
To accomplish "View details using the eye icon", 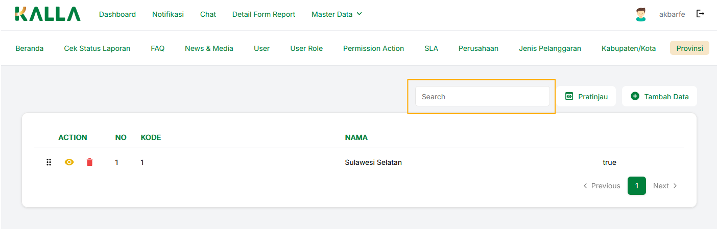I will tap(69, 162).
